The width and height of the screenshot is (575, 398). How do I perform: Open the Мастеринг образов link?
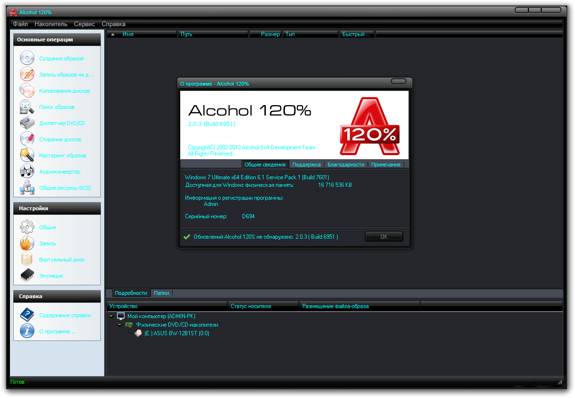63,155
